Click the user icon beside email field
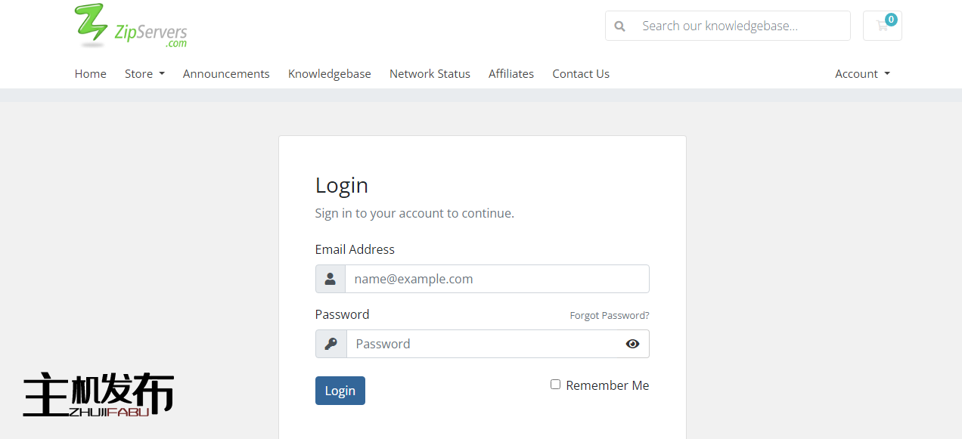Screen dimensions: 962x439 (330, 279)
